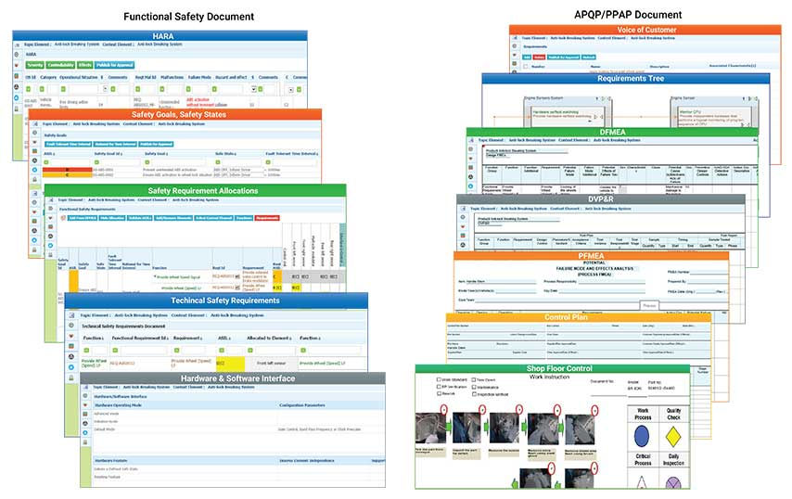Viewport: 792px width, 499px height.
Task: Click person icon in DFMEA sidebar
Action: [x=471, y=177]
